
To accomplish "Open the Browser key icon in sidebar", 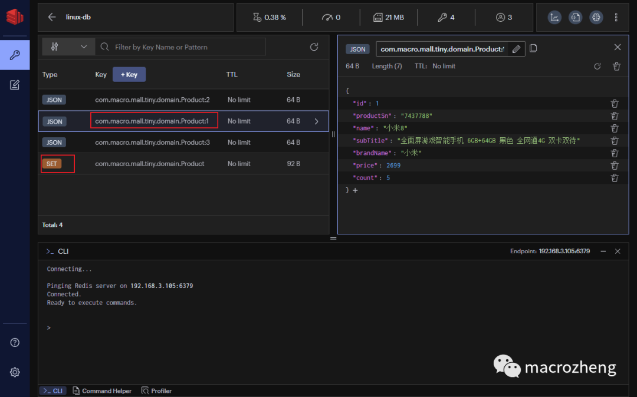I will coord(15,55).
